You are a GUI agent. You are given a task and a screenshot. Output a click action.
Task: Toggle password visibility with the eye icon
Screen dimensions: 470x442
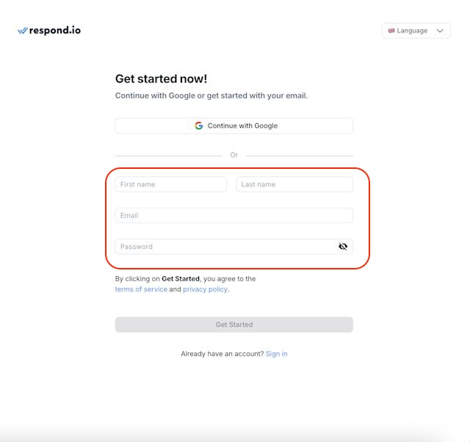[343, 247]
